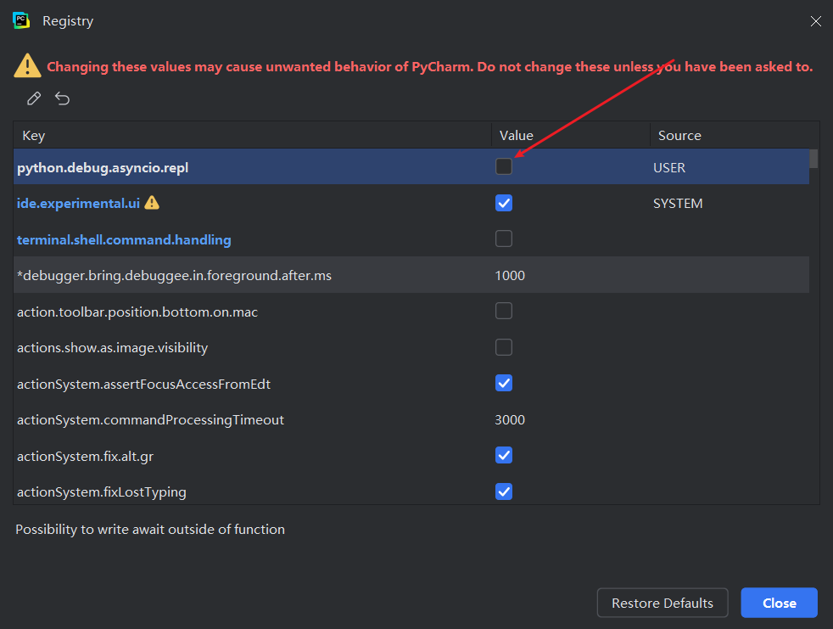Click the await outside of function description
Viewport: 833px width, 629px height.
pyautogui.click(x=150, y=530)
